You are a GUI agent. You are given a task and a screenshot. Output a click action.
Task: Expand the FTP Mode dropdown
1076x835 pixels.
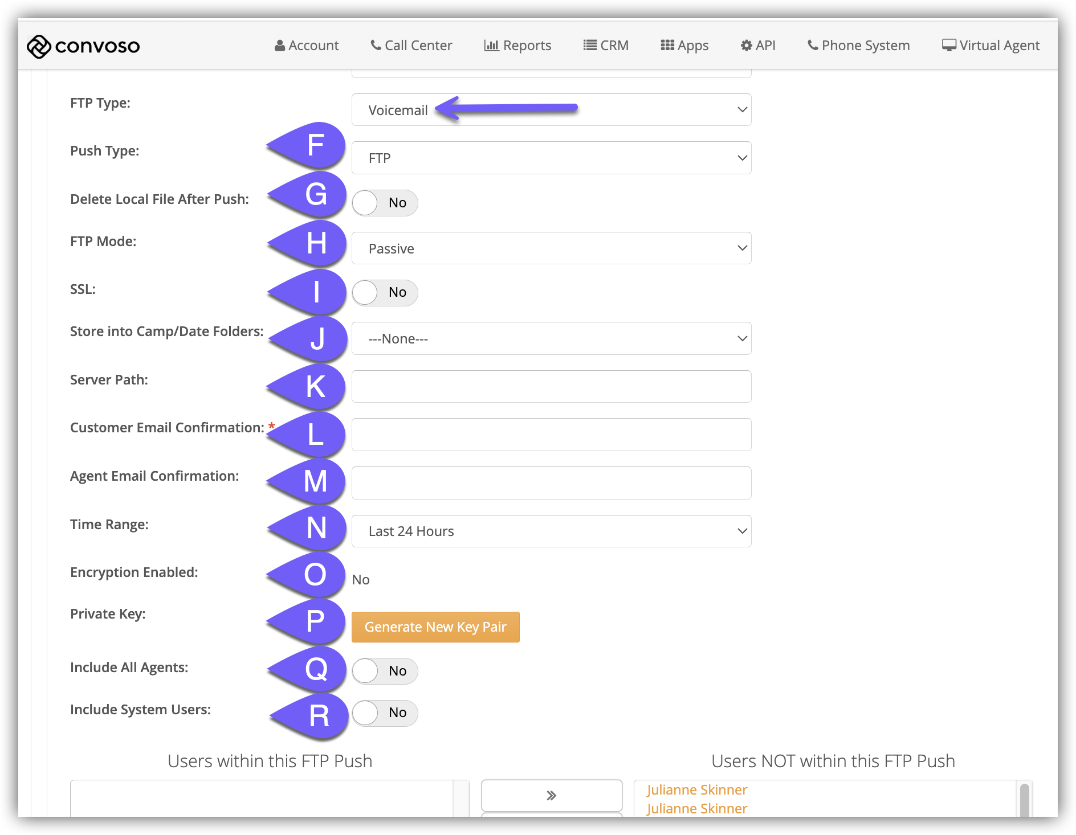point(551,248)
